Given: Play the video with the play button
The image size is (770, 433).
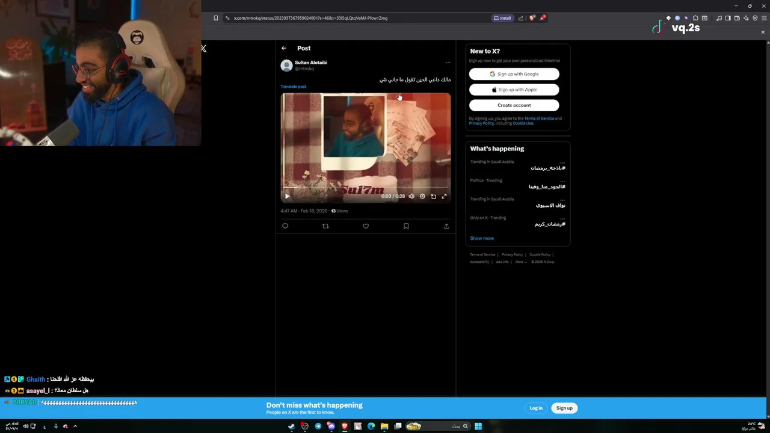Looking at the screenshot, I should [287, 196].
